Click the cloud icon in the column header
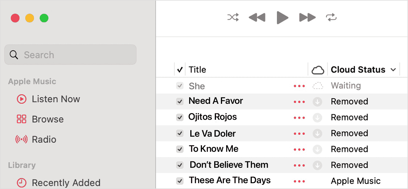408x189 pixels. tap(318, 69)
